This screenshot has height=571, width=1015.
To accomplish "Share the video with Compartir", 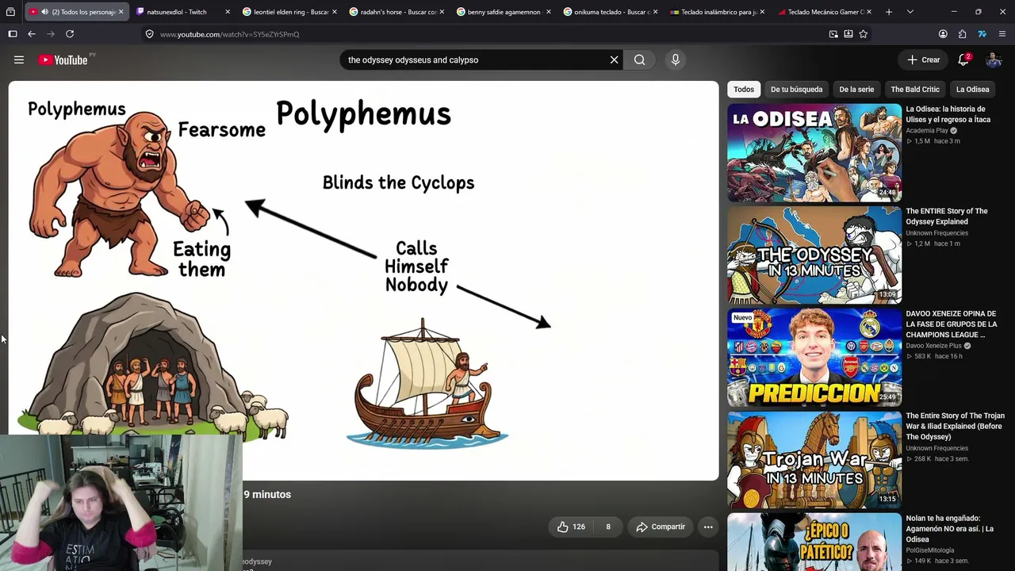I will (x=661, y=527).
